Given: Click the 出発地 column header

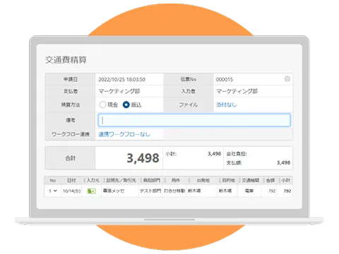Looking at the screenshot, I should (x=203, y=181).
